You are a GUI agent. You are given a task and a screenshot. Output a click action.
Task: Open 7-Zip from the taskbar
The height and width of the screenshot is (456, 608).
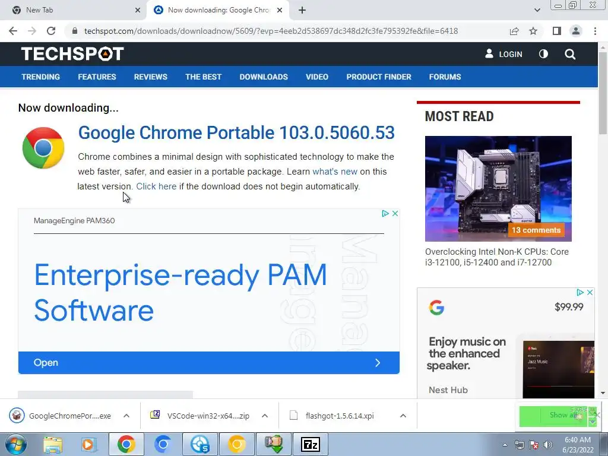pyautogui.click(x=311, y=444)
